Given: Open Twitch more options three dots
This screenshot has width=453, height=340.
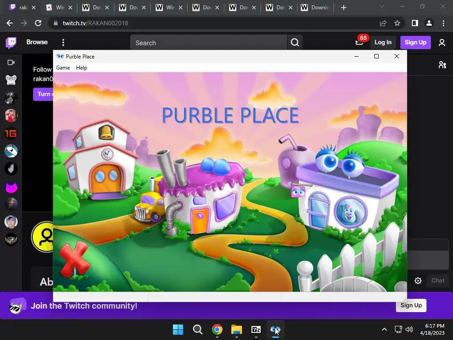Looking at the screenshot, I should point(63,42).
